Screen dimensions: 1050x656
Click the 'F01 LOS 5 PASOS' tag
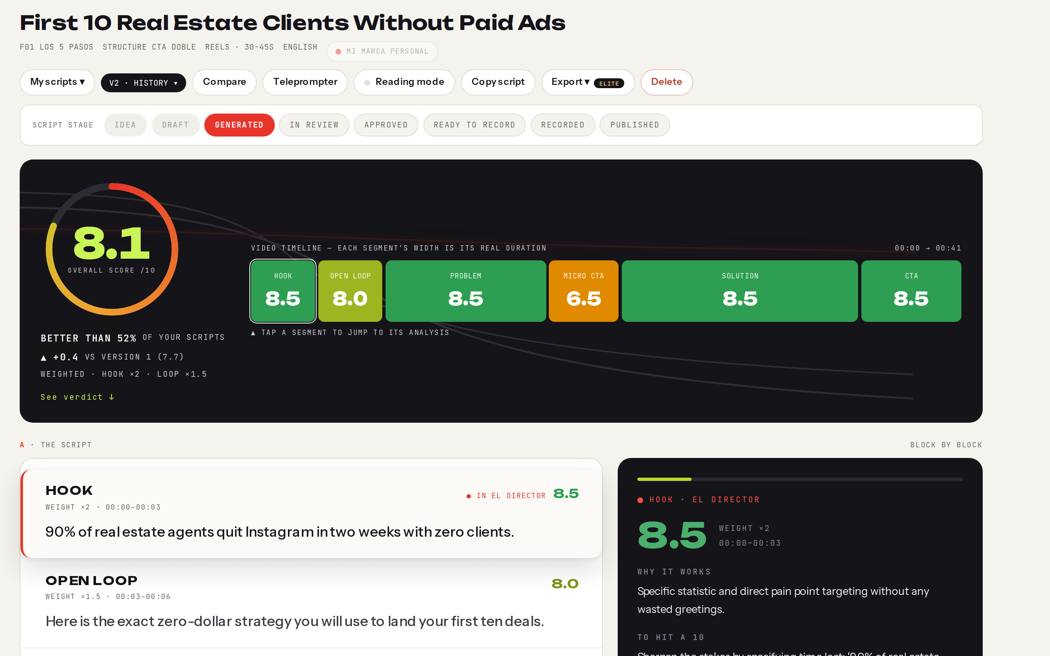click(x=57, y=47)
